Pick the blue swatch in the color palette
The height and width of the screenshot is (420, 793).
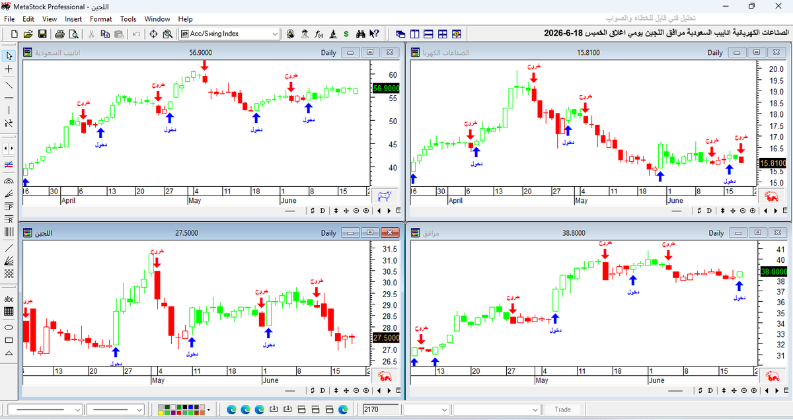190,407
